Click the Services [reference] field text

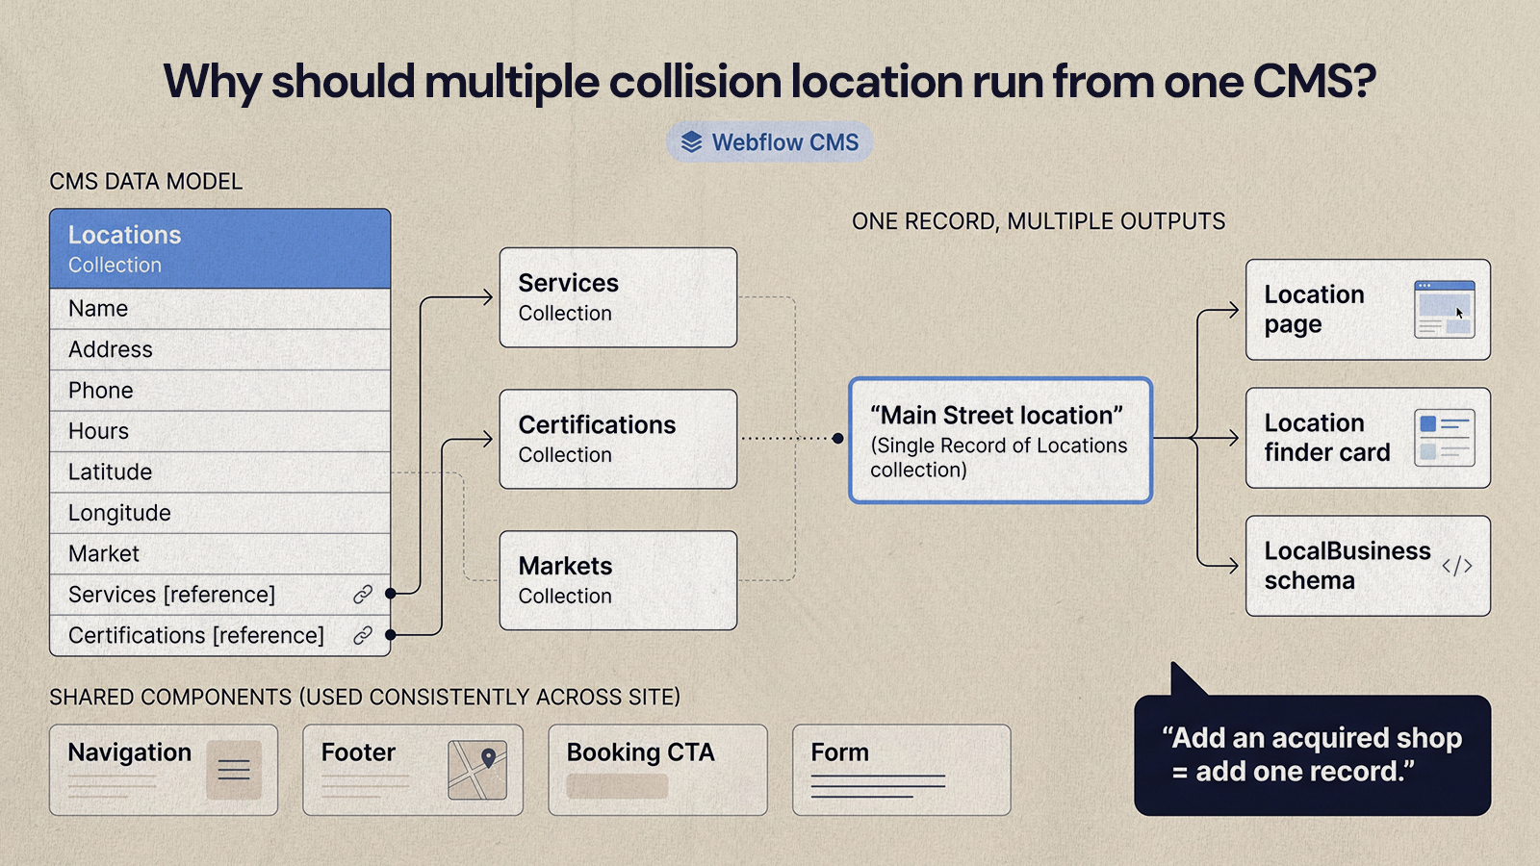(171, 595)
